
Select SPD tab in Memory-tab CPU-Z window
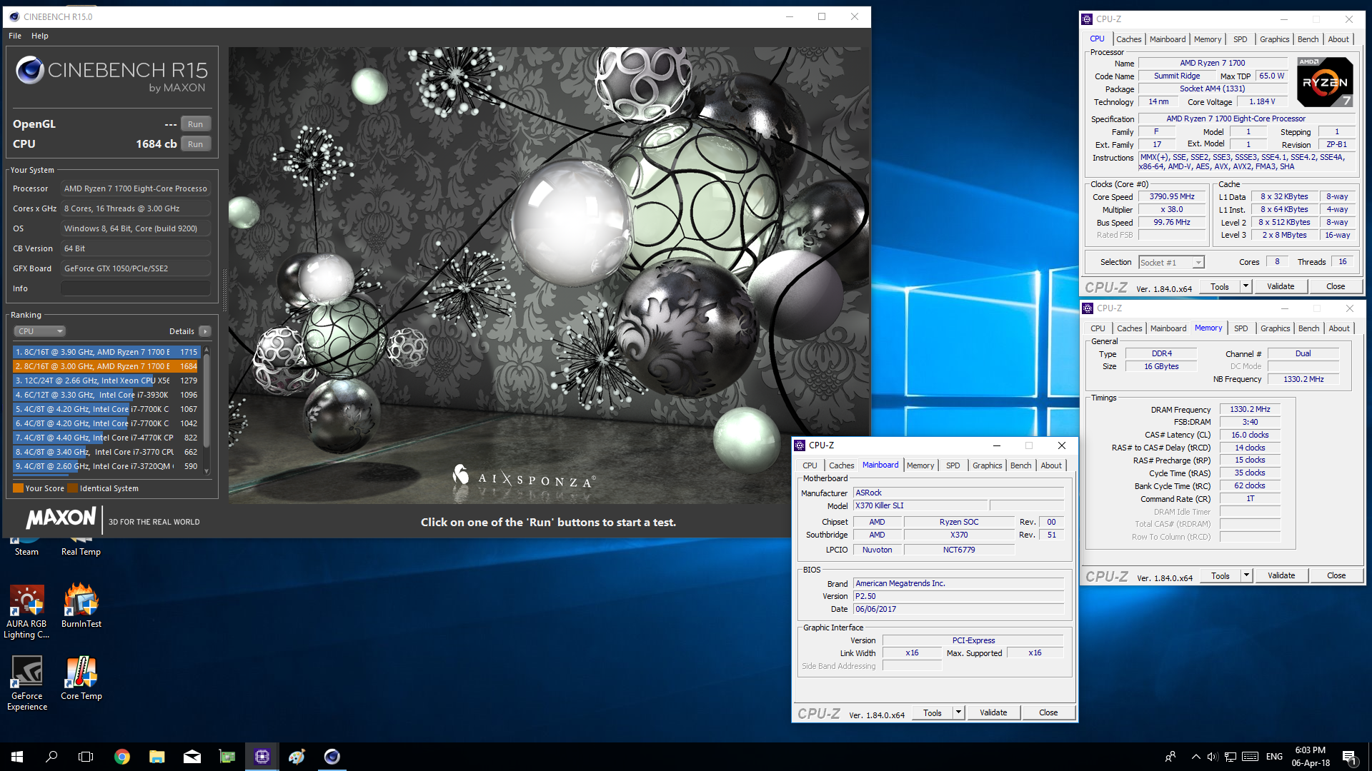(x=1241, y=328)
